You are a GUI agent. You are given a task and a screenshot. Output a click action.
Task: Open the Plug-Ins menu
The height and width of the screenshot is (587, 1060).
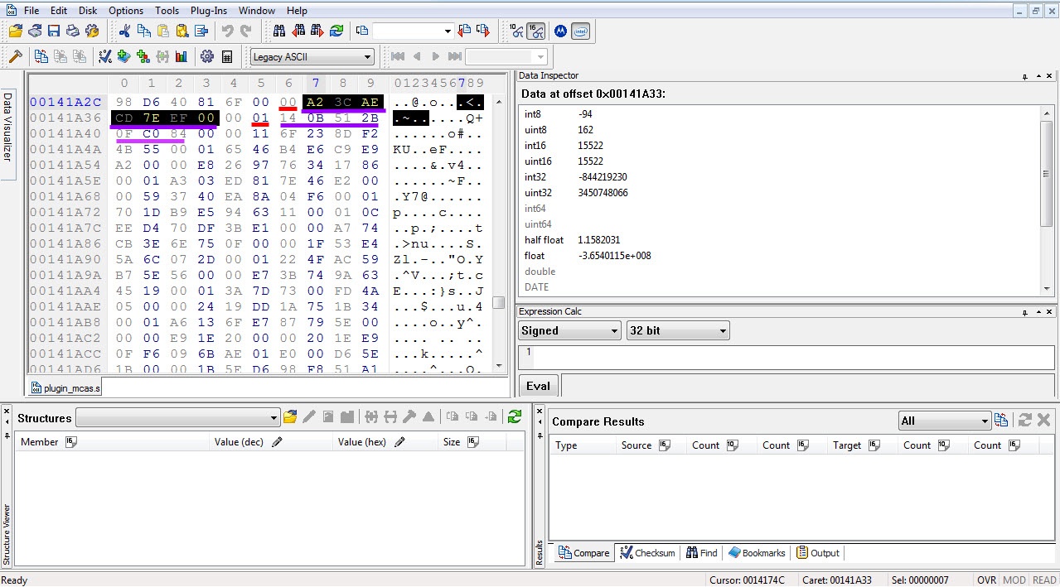(x=209, y=11)
